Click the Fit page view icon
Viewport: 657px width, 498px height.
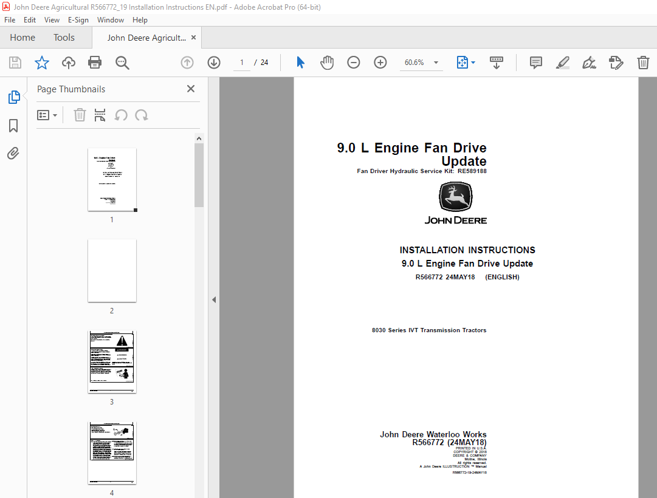click(x=462, y=63)
